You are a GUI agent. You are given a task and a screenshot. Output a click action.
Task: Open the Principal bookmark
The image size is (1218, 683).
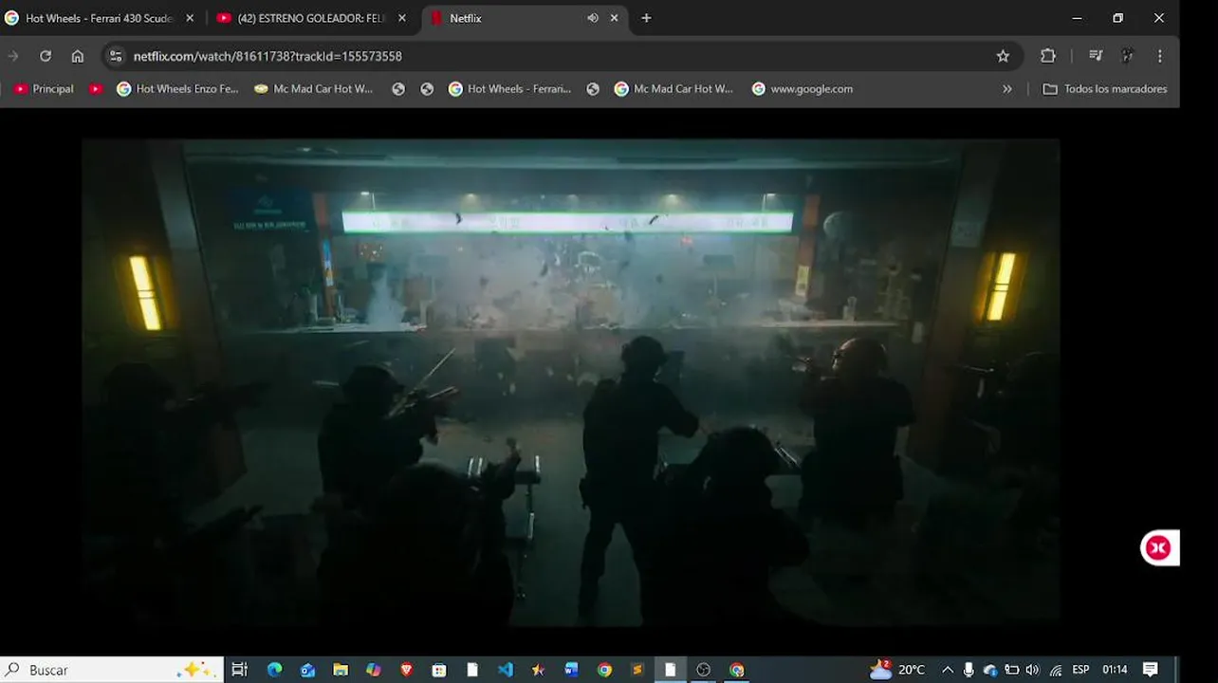click(44, 88)
